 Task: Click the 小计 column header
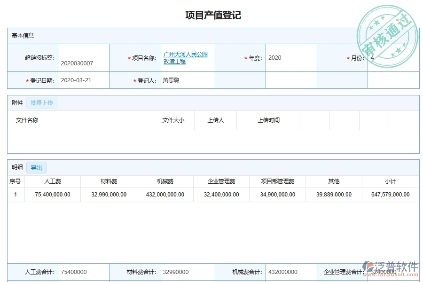click(x=390, y=181)
